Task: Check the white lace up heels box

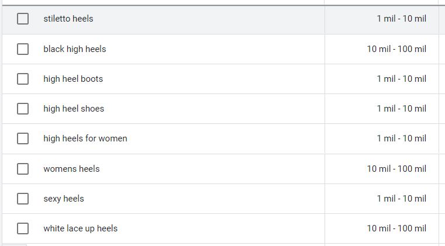Action: (23, 228)
